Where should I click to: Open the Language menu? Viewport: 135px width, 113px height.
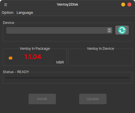click(25, 13)
